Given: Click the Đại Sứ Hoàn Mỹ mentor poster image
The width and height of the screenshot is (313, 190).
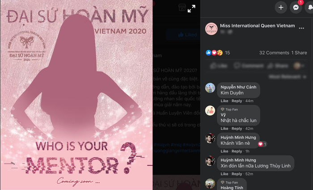Looking at the screenshot, I should tap(76, 95).
